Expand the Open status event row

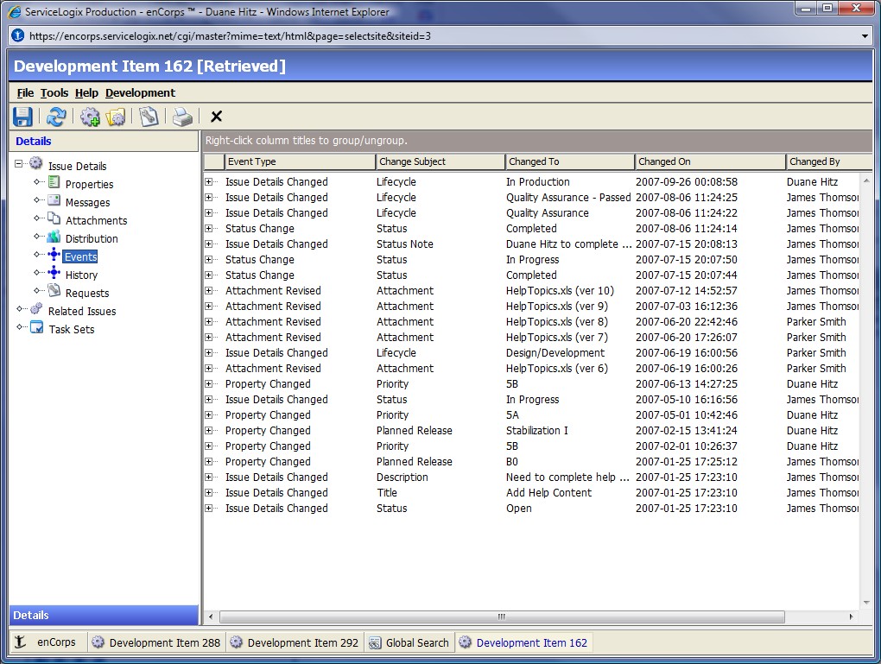point(208,509)
